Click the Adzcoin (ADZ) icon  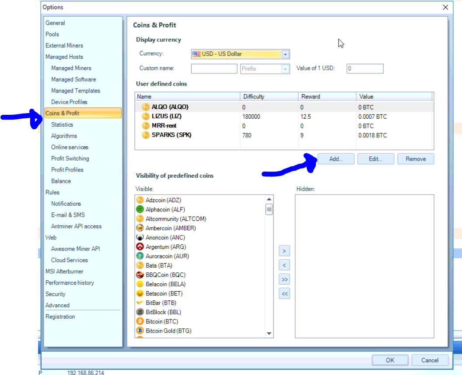[140, 200]
